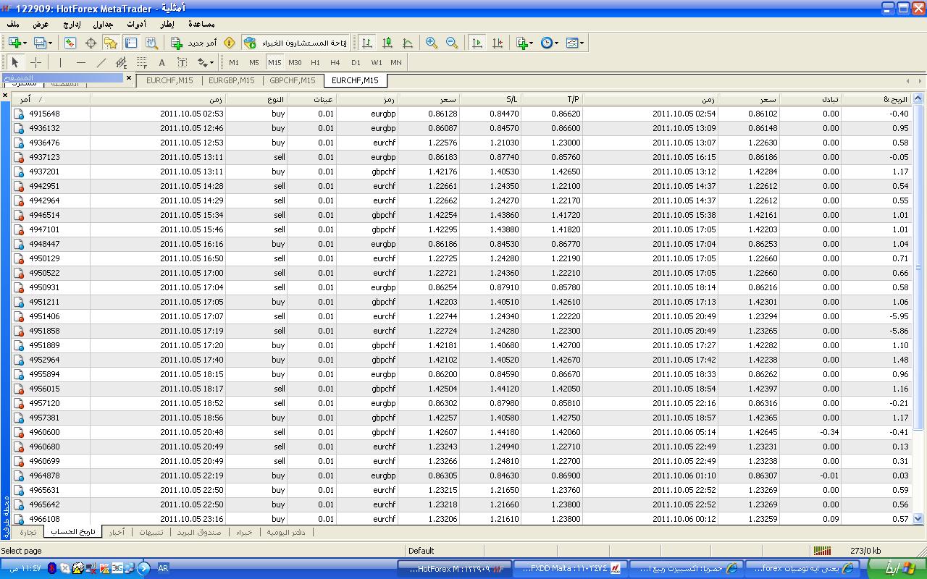Image resolution: width=927 pixels, height=579 pixels.
Task: Sort by the T/P column header
Action: point(552,99)
